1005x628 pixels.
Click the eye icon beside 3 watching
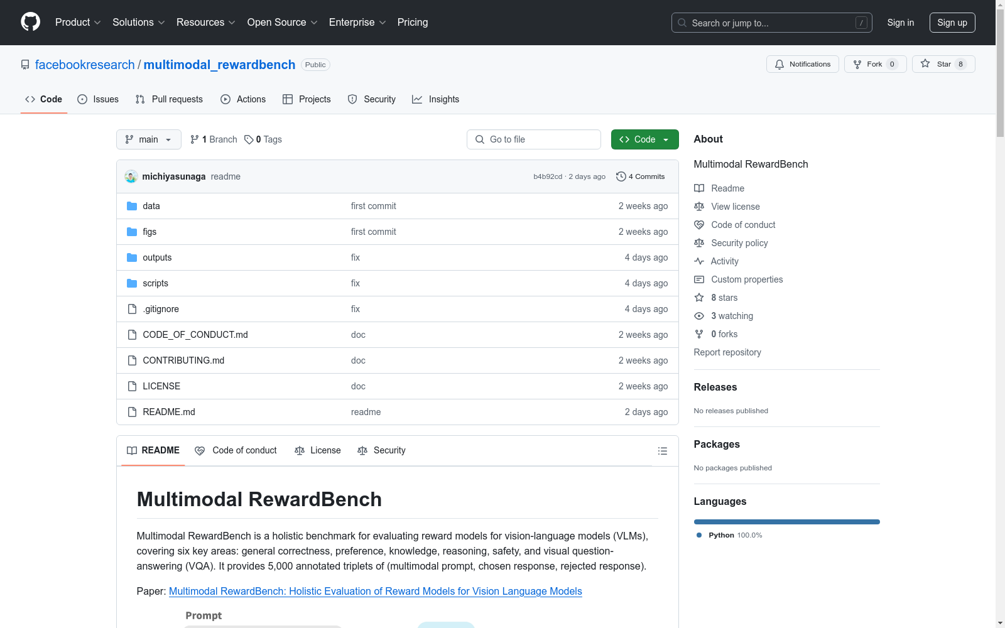click(699, 316)
